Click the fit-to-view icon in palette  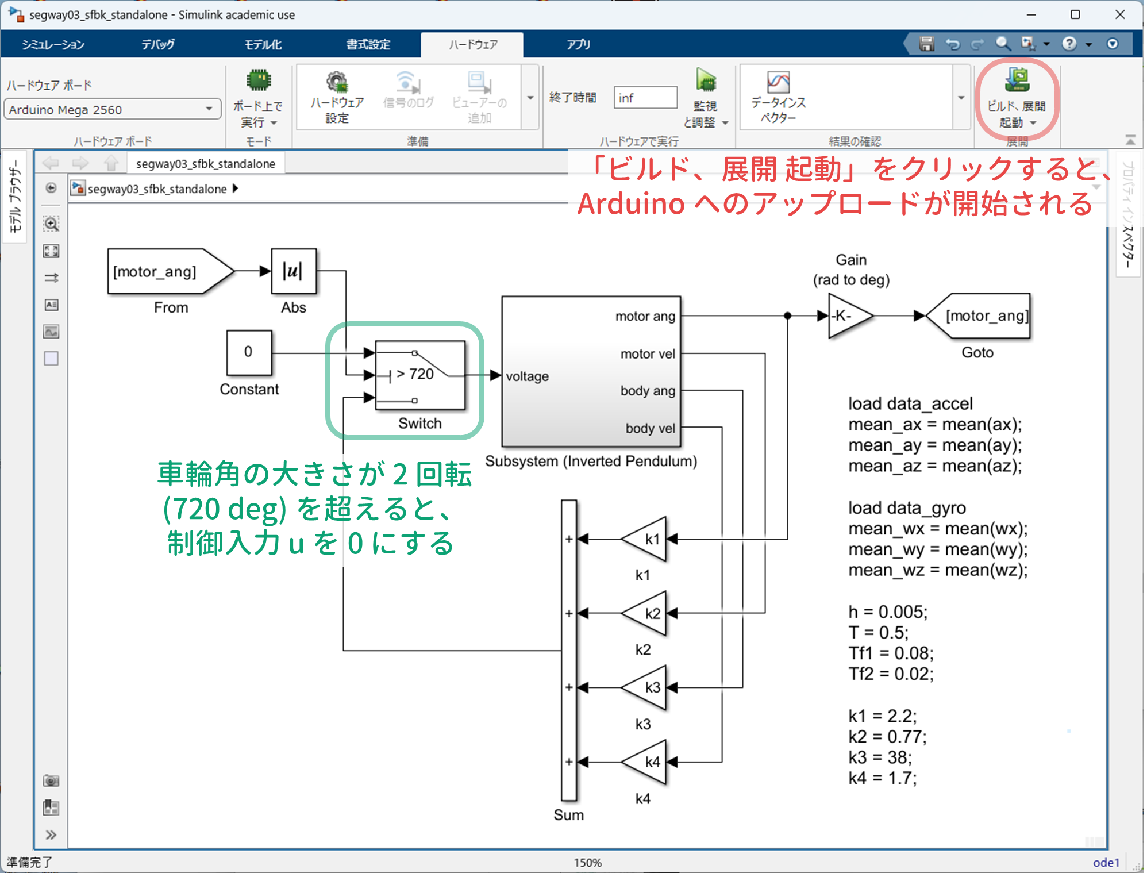51,251
